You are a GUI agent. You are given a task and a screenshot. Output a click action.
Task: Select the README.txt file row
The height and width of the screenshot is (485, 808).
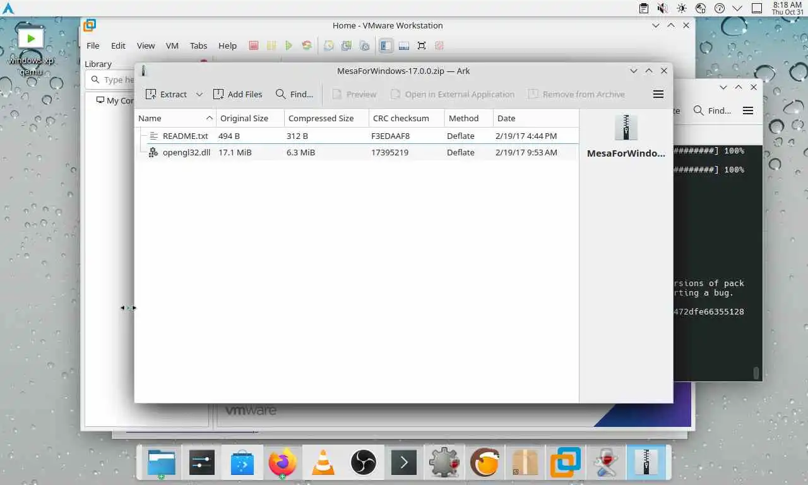coord(357,136)
